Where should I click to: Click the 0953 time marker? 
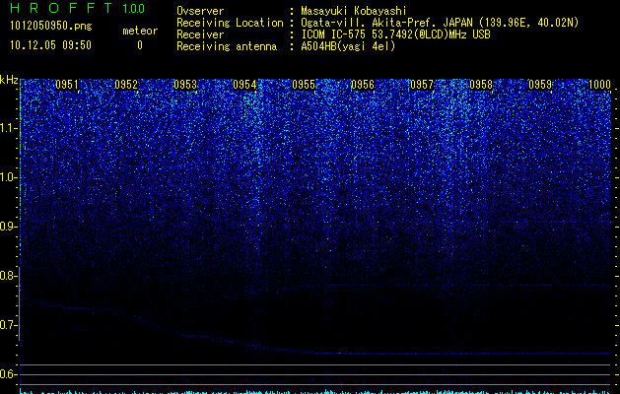(x=185, y=85)
